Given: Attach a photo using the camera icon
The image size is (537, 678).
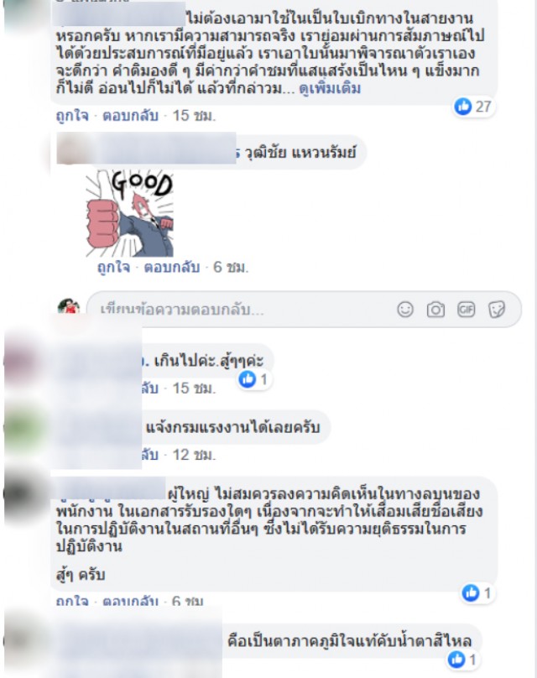Looking at the screenshot, I should (435, 310).
